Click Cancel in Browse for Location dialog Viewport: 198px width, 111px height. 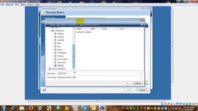[x=138, y=83]
